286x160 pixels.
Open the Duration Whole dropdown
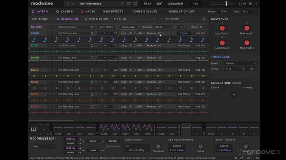coord(163,27)
